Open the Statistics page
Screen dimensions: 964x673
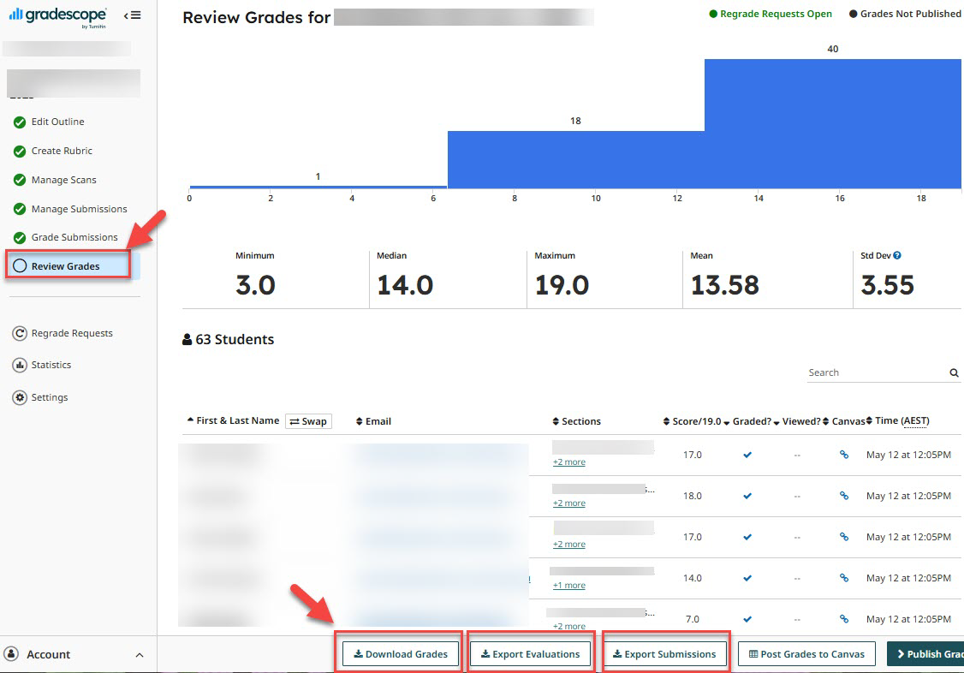[x=51, y=365]
